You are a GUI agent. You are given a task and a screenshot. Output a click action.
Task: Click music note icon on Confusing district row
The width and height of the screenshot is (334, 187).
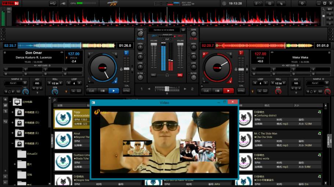click(x=319, y=112)
